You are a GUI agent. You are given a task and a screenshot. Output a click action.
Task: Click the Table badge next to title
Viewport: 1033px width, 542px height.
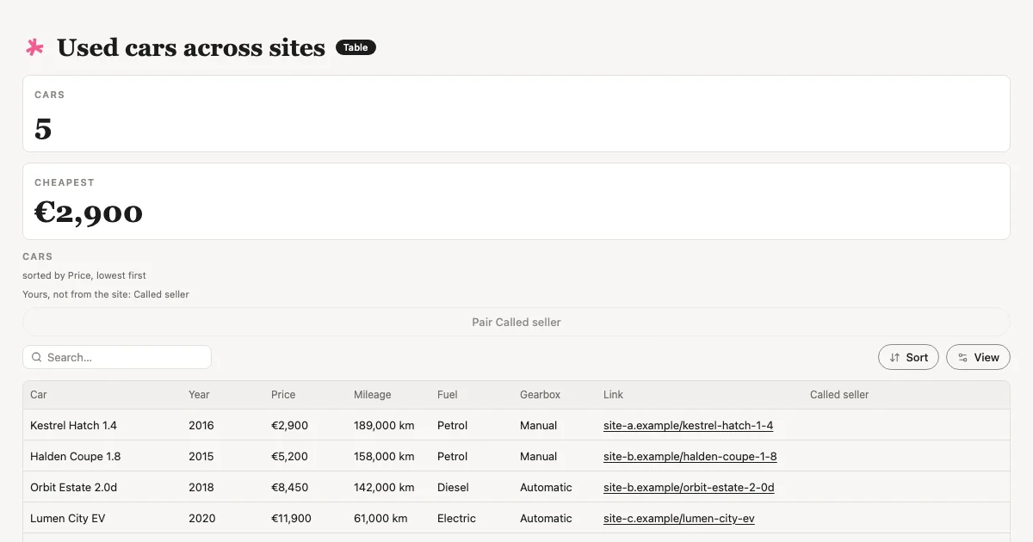pyautogui.click(x=356, y=47)
